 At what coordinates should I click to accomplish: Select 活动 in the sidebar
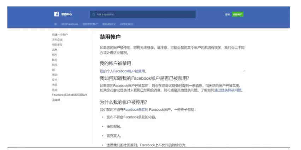click(x=54, y=75)
